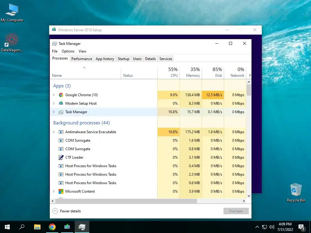Click horizontal scrollbar left arrow
This screenshot has height=233, width=311.
pos(53,201)
